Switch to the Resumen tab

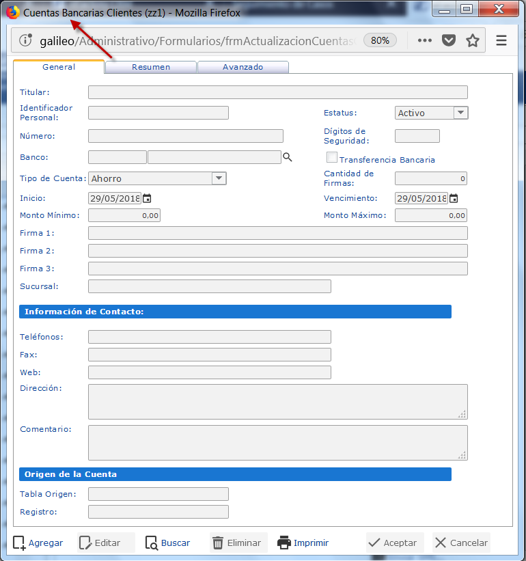coord(151,67)
